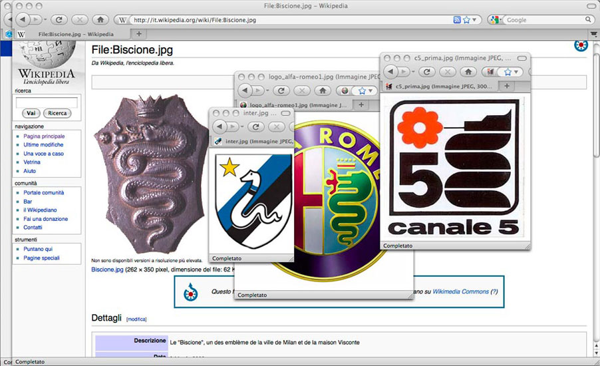Bookmark star in the c5_prima.jpg window

pos(508,72)
